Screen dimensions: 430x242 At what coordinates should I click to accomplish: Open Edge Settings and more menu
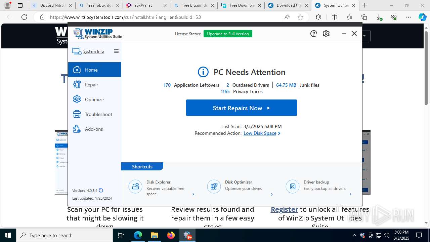408,17
